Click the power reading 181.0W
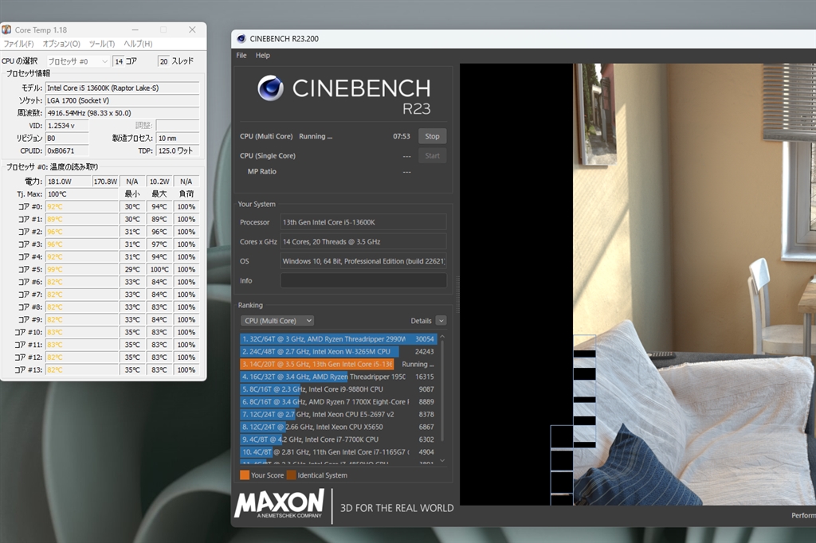This screenshot has width=816, height=543. coord(69,182)
